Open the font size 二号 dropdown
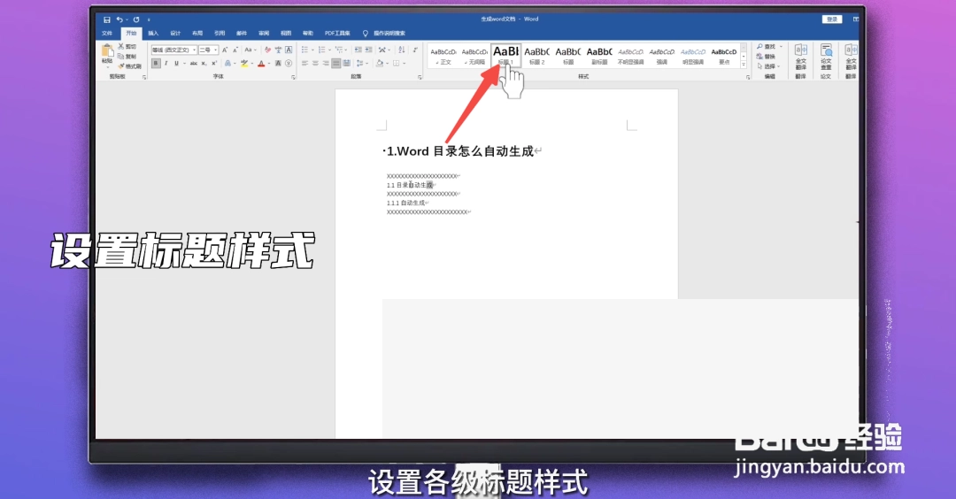 coord(216,50)
